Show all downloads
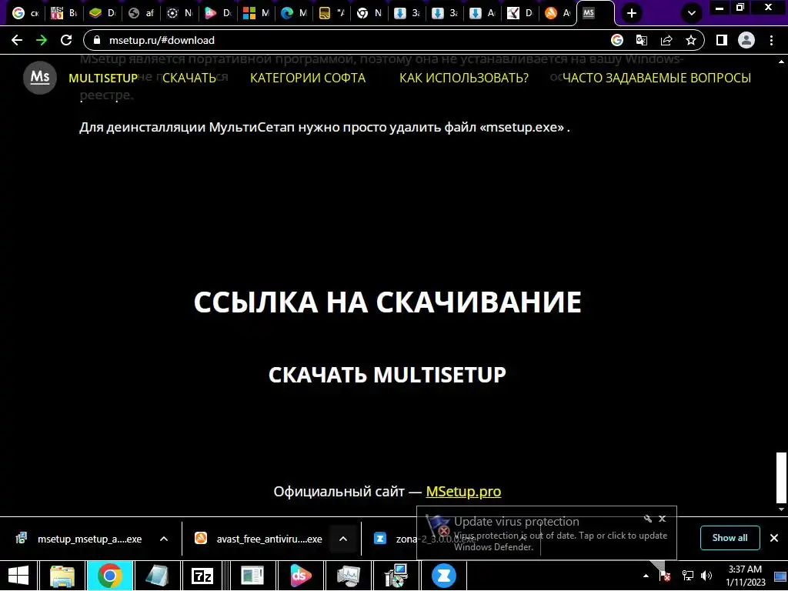788x591 pixels. pos(730,538)
